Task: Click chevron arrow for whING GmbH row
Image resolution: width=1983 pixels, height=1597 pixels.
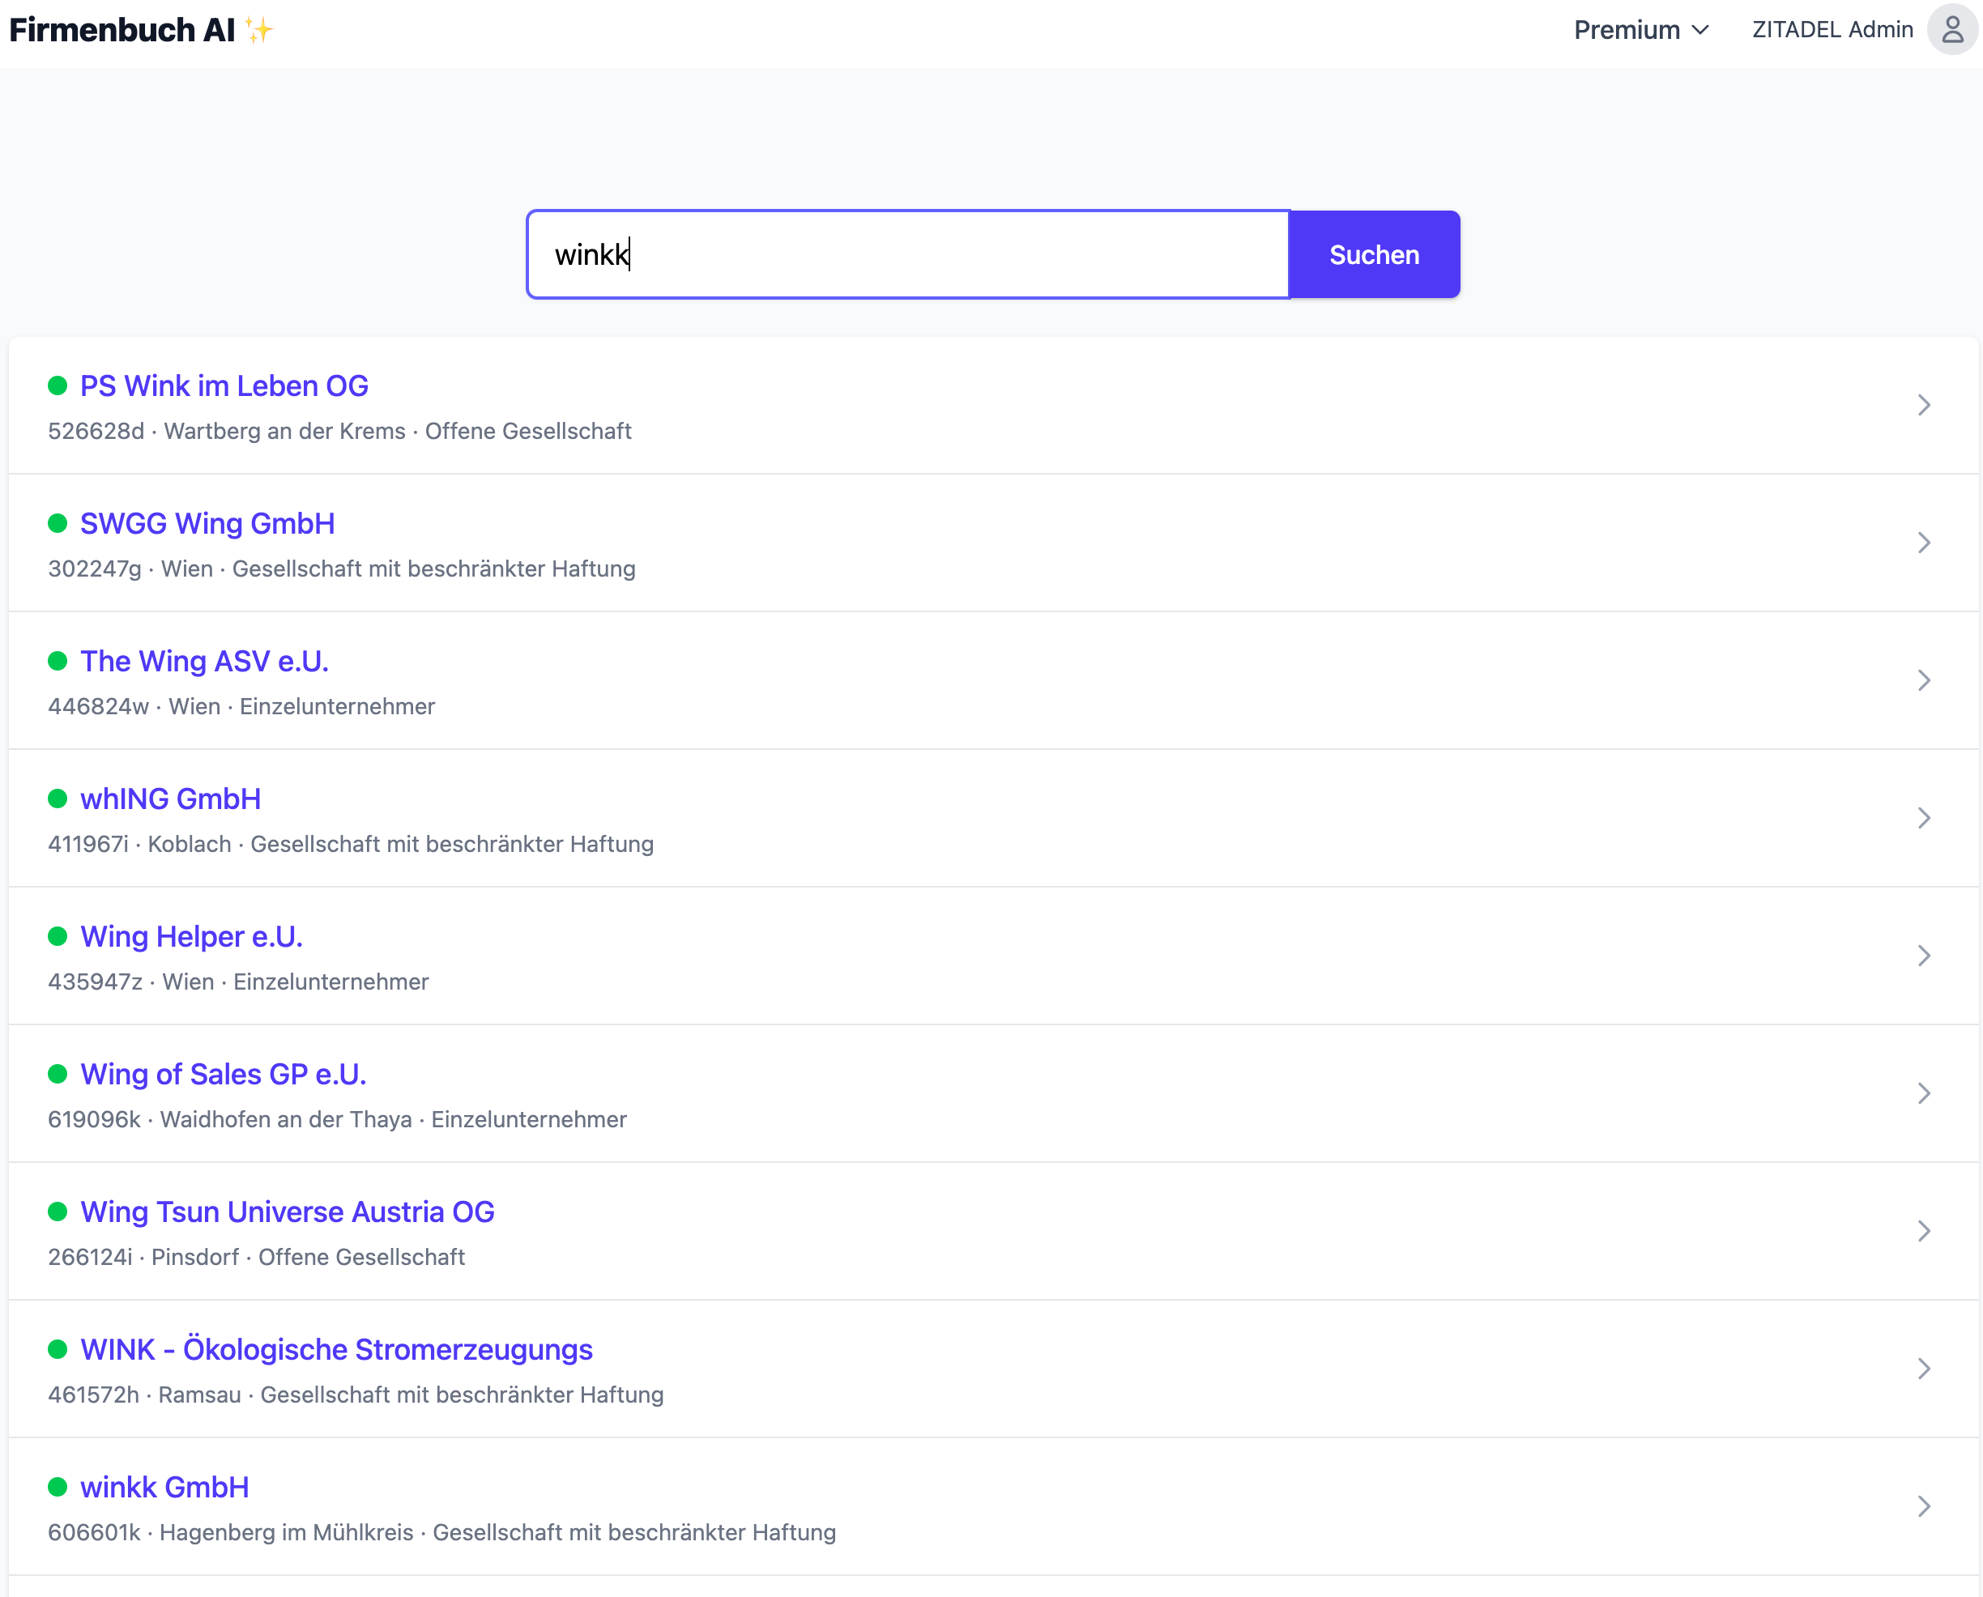Action: tap(1923, 818)
